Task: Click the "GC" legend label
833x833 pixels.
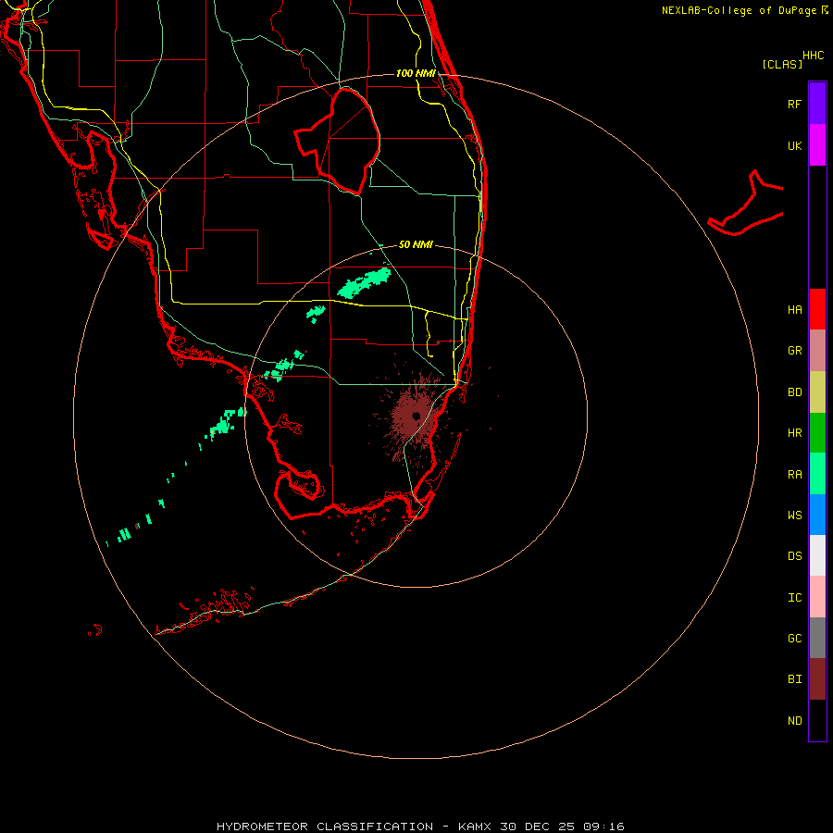Action: [794, 639]
